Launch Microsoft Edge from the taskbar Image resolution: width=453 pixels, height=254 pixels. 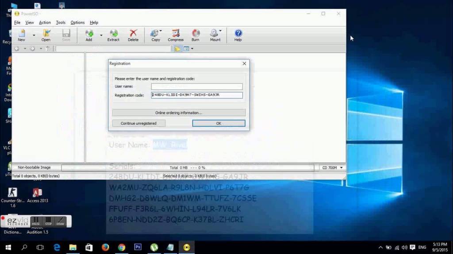57,247
